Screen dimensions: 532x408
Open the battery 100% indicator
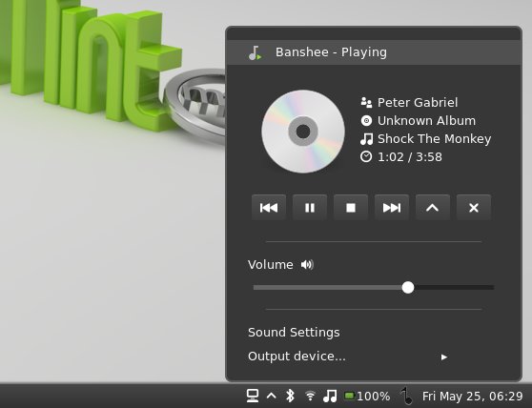pos(367,397)
